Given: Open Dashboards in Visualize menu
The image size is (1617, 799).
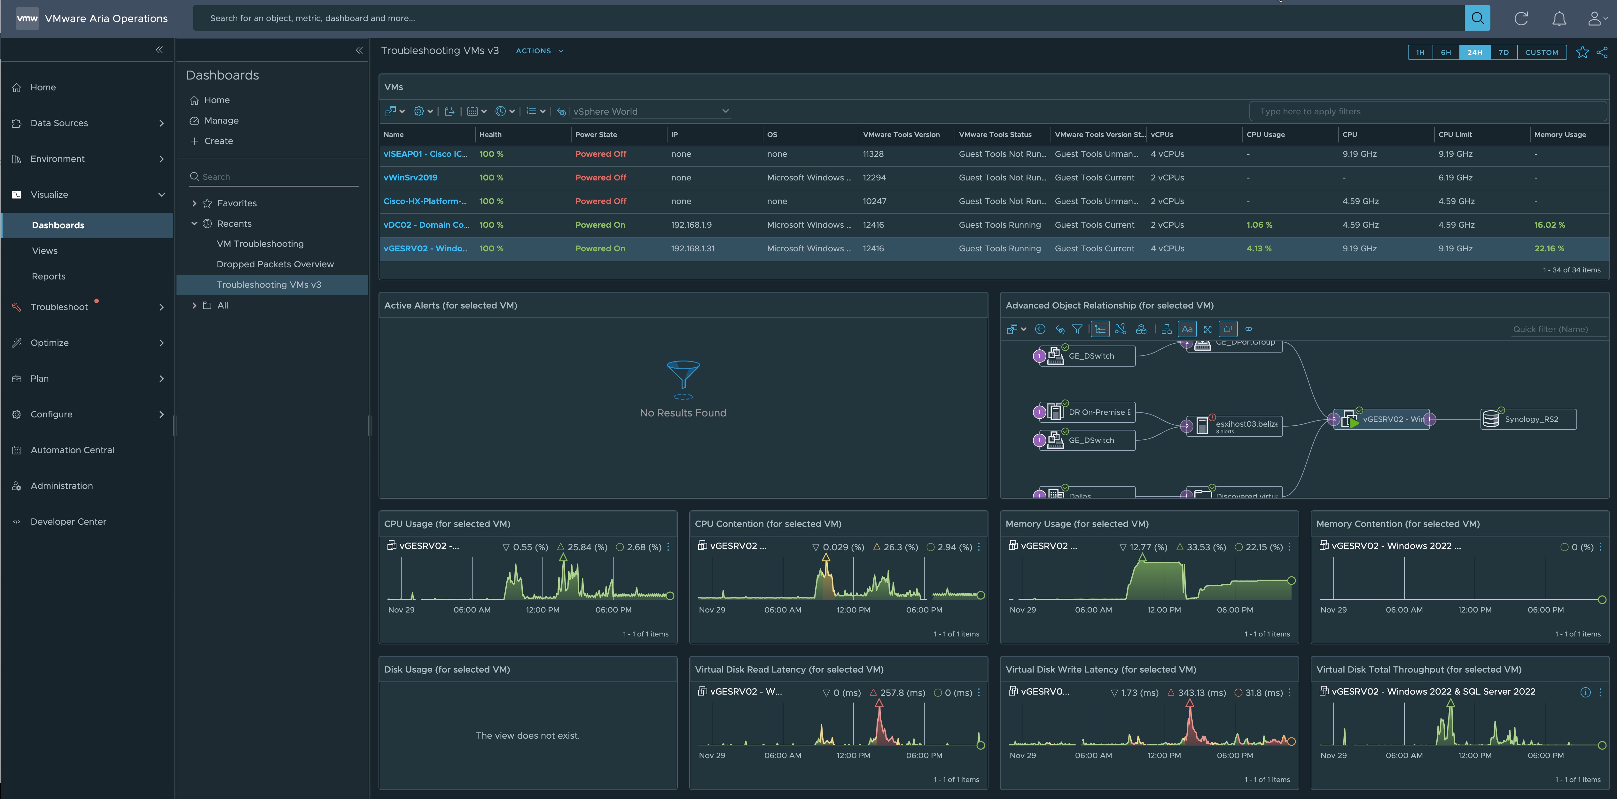Looking at the screenshot, I should [x=87, y=225].
